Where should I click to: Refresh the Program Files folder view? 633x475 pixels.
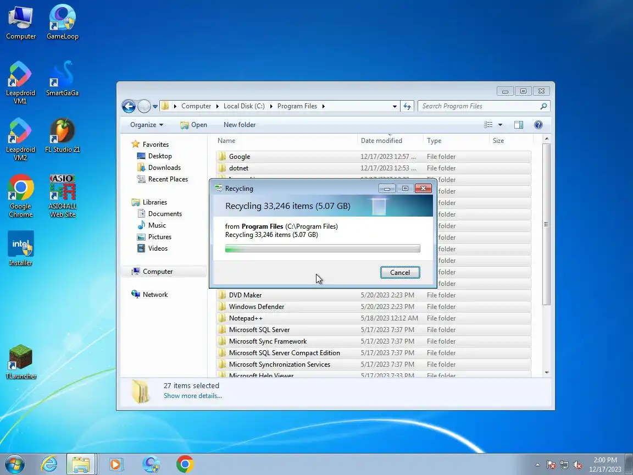407,106
